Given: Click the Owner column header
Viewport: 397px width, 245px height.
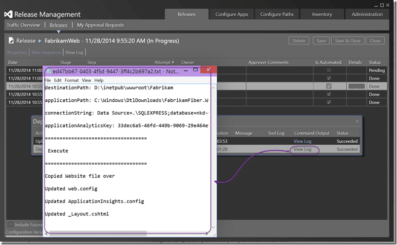Looking at the screenshot, I should pyautogui.click(x=188, y=62).
